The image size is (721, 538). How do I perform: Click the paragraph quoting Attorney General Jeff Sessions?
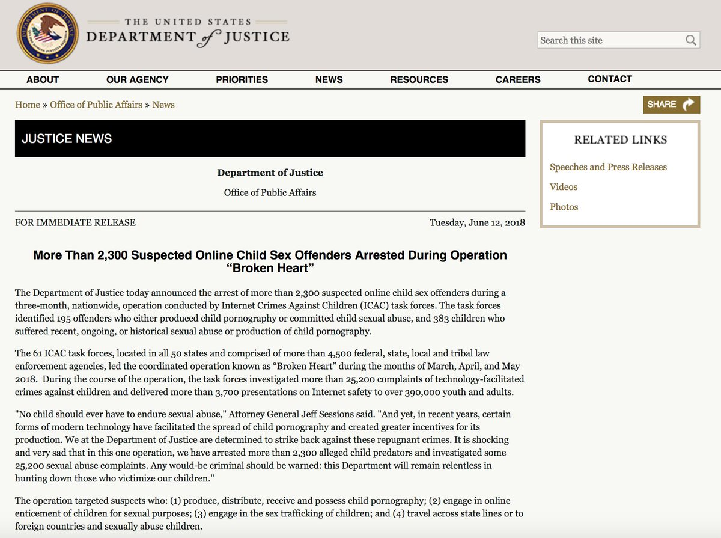(x=263, y=447)
